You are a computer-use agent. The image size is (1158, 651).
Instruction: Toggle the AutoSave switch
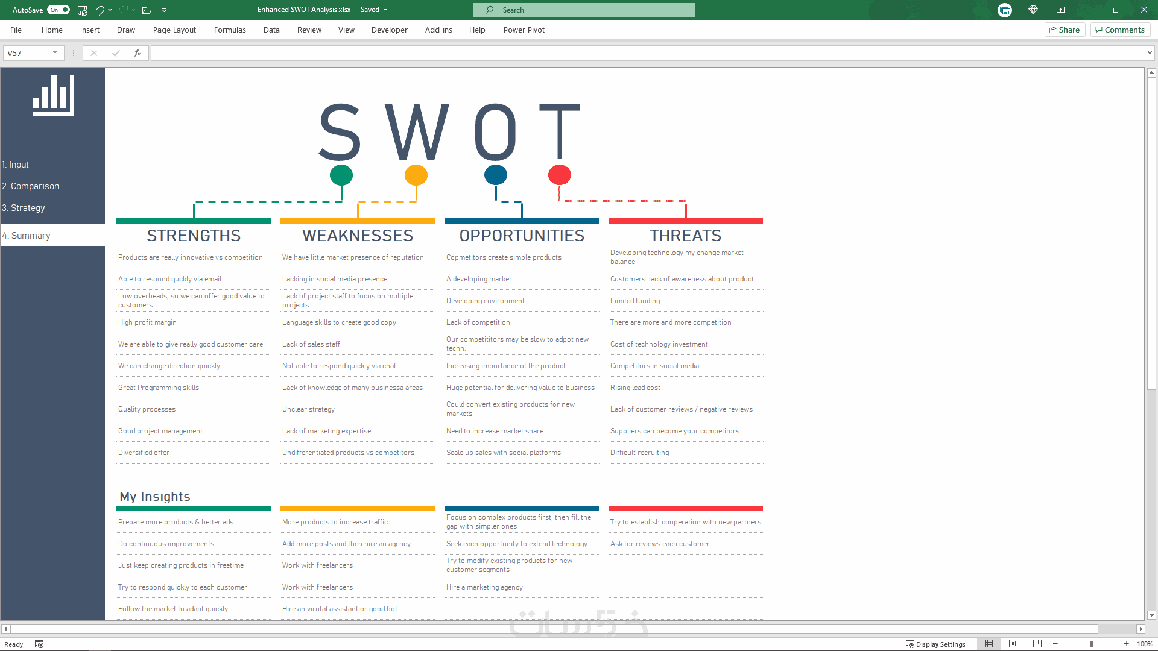59,10
